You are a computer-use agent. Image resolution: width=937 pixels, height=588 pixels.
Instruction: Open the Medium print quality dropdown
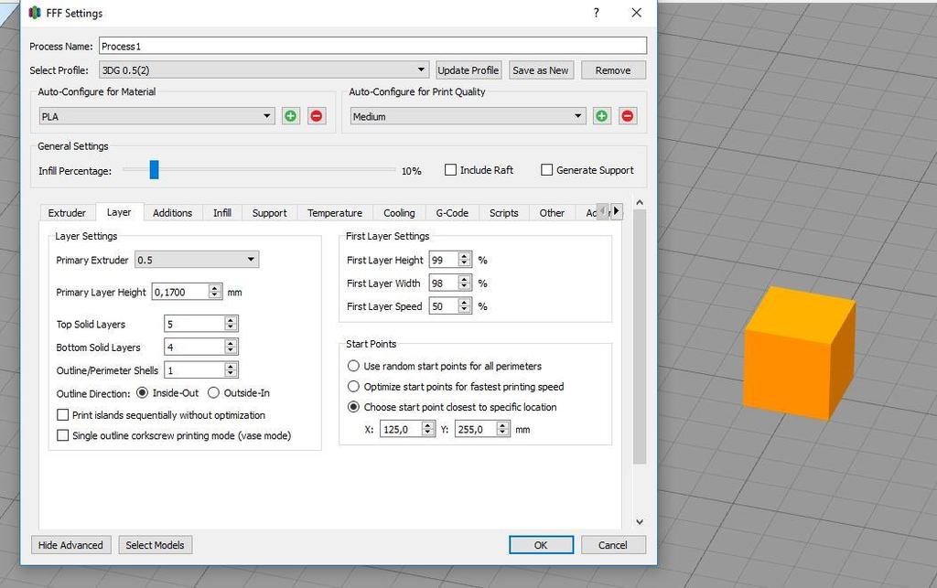[x=468, y=116]
